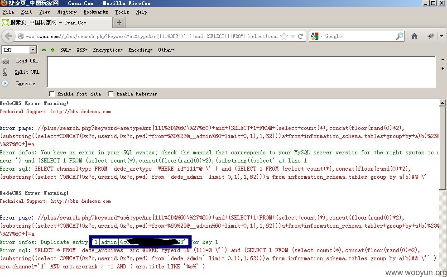Open URL history dropdown arrow
447x277 pixels.
pos(293,37)
